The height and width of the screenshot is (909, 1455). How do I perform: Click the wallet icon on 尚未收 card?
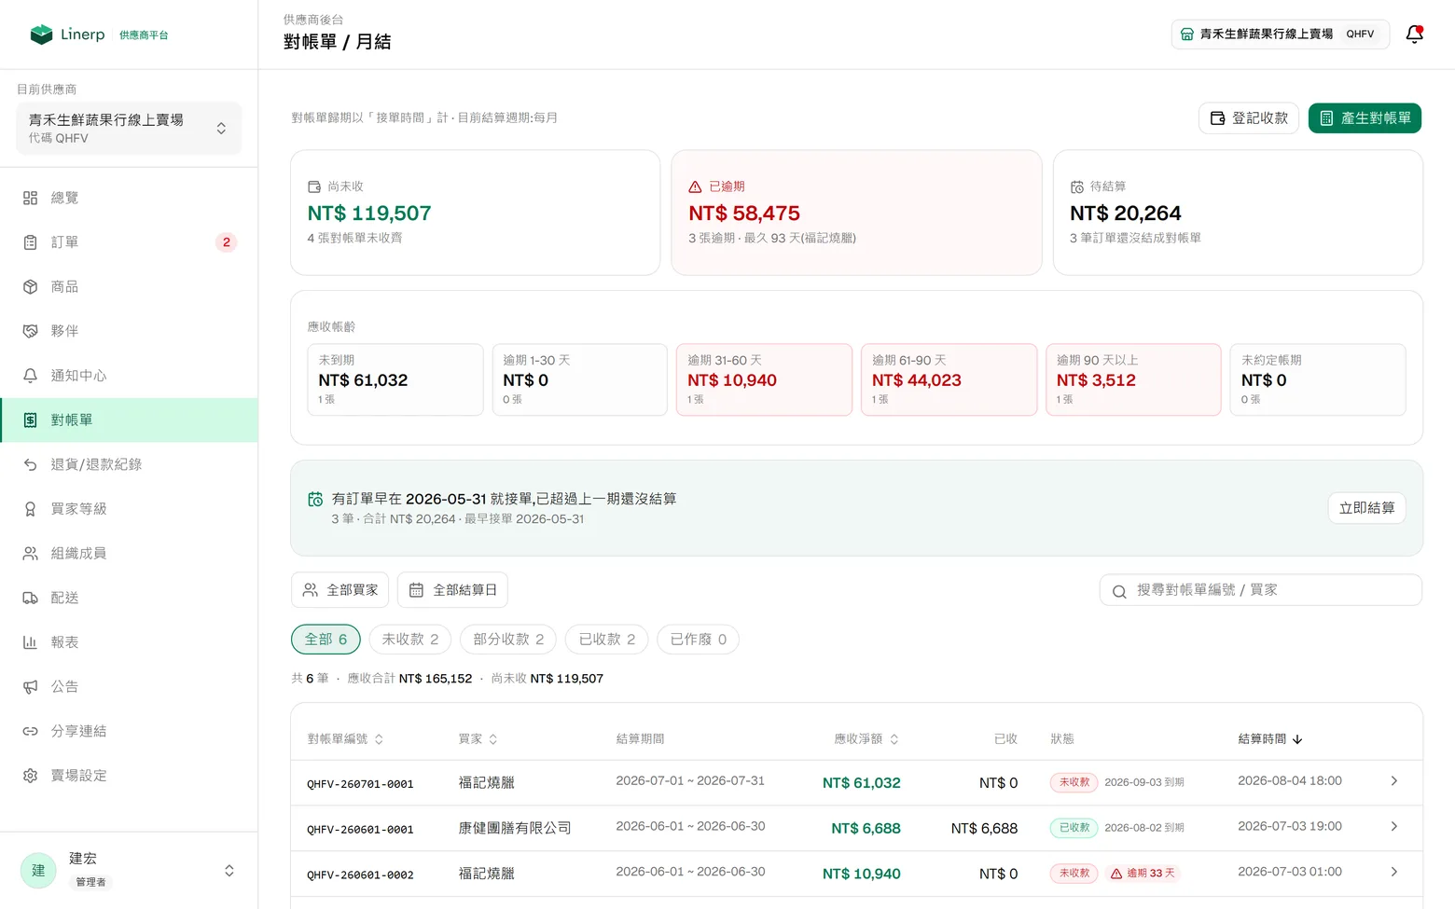314,186
